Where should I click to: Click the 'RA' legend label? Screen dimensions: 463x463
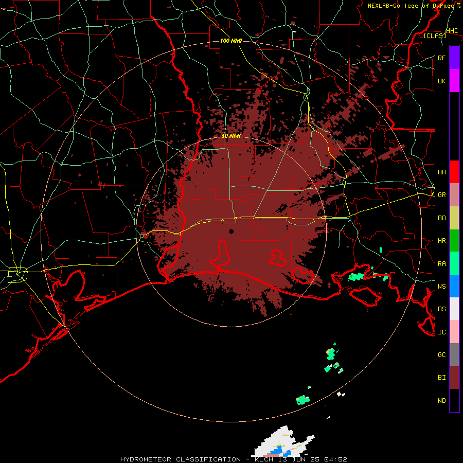coord(441,264)
